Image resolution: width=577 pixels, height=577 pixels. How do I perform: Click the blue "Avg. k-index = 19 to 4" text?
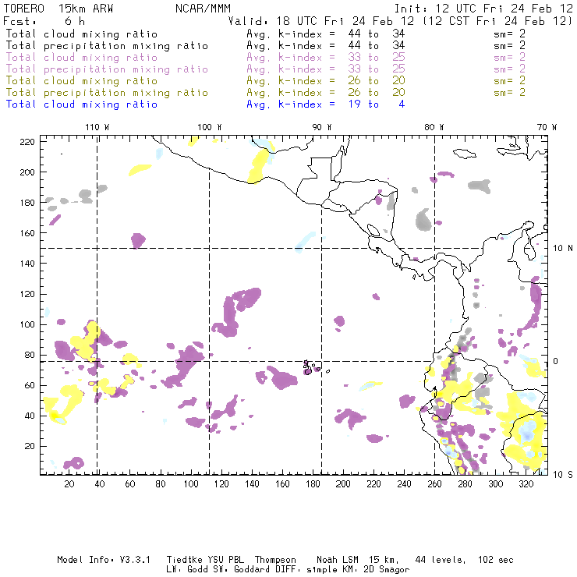point(326,104)
